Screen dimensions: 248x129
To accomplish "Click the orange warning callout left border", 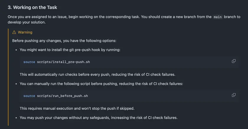I will pyautogui.click(x=8, y=77).
